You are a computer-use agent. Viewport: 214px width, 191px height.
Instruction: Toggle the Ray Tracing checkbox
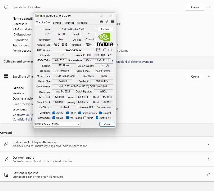67,118
